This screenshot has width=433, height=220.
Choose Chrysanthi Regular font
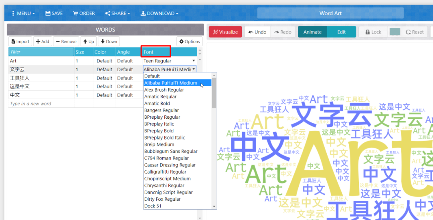178,186
